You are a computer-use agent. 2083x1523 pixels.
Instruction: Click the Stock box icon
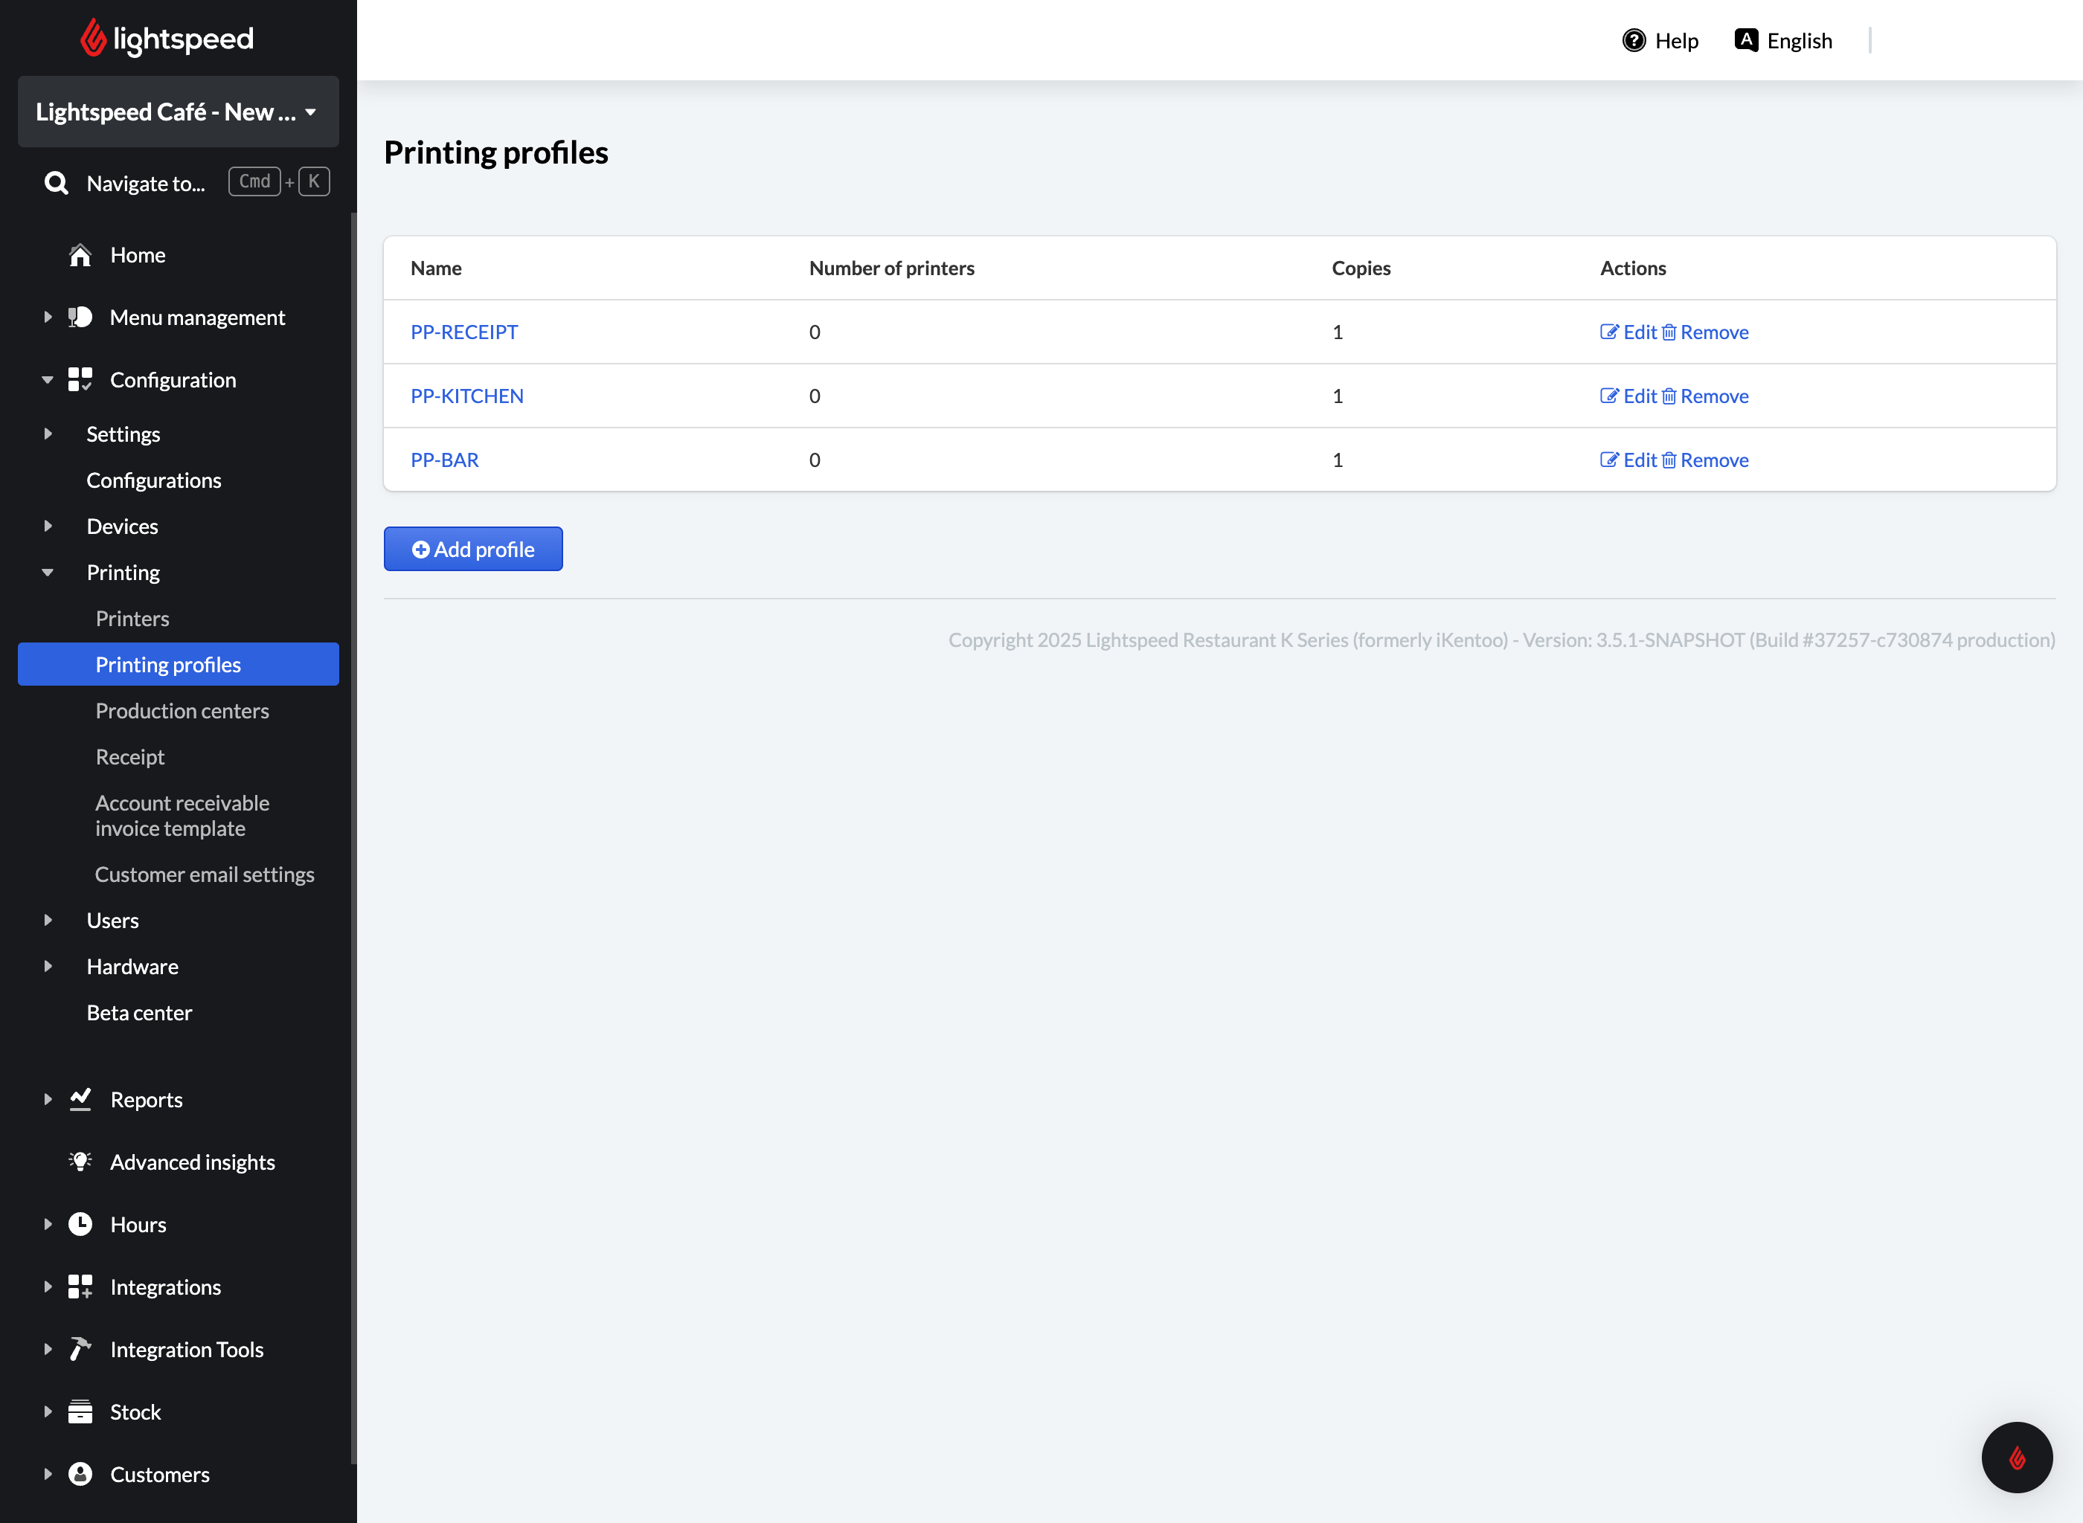click(80, 1411)
